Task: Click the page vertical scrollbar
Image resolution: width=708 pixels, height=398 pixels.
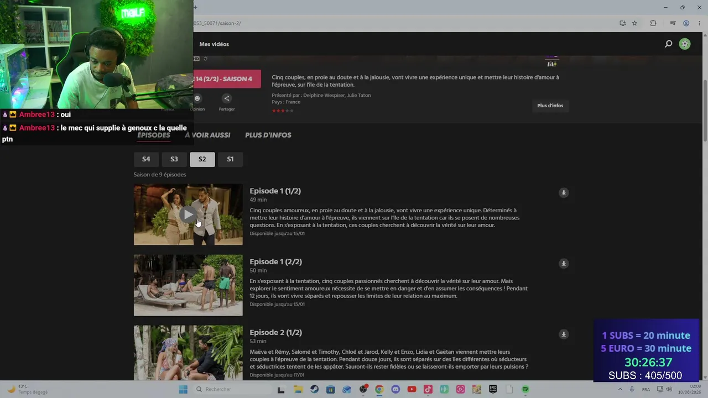Action: 705,111
